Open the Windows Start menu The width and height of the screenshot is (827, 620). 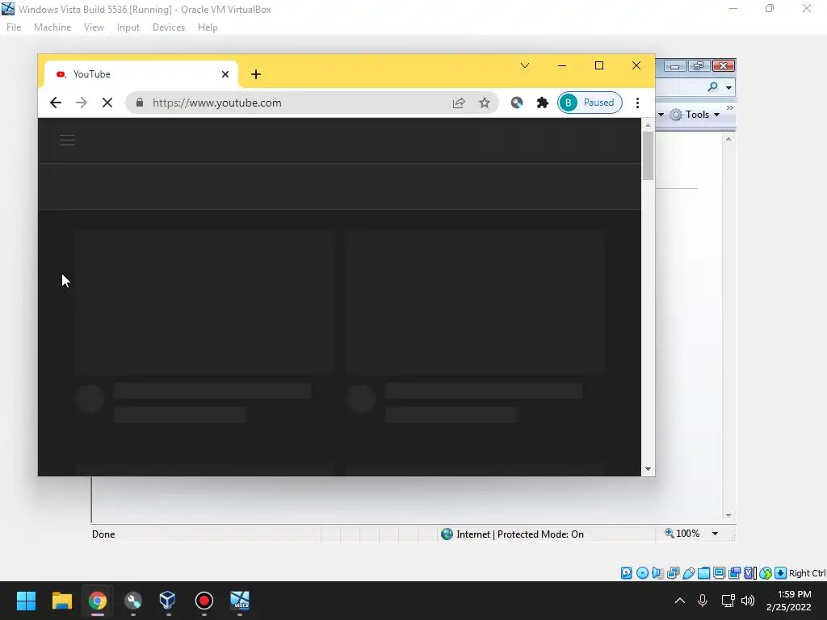(26, 601)
